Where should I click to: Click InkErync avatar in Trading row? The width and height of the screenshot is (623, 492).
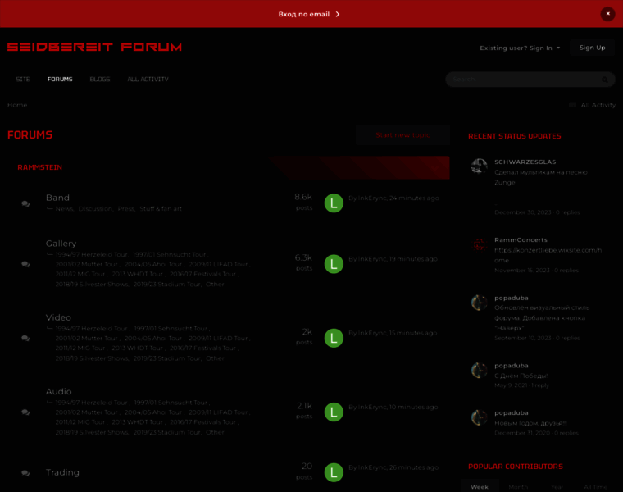pos(334,472)
